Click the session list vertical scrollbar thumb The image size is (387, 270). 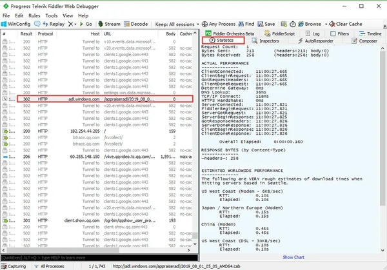coord(195,235)
